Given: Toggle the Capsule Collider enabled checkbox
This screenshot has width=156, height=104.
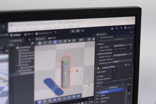Looking at the screenshot, I should [101, 68].
